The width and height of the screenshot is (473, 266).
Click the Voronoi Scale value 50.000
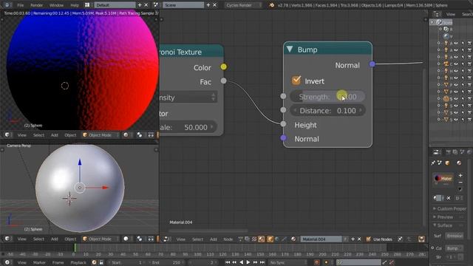(x=188, y=127)
